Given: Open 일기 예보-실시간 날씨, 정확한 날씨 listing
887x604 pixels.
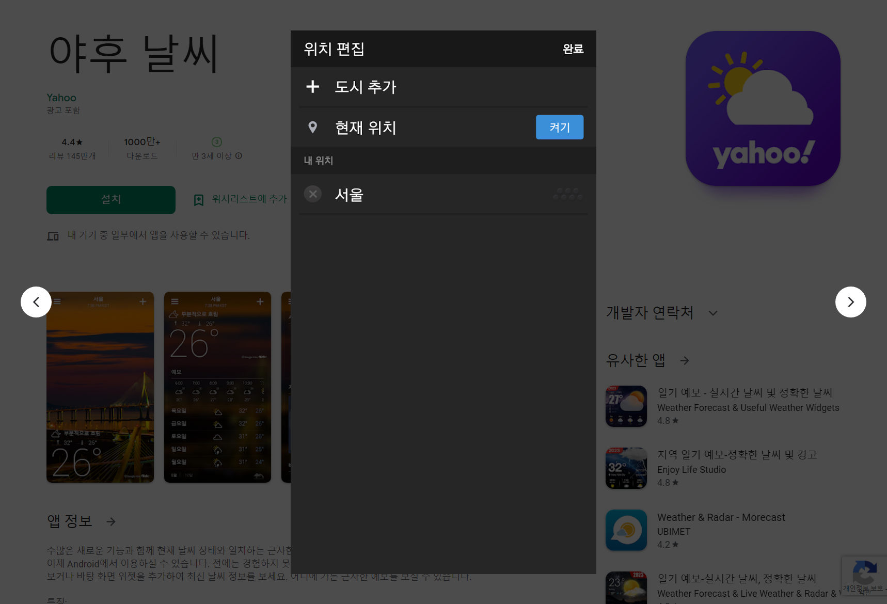Looking at the screenshot, I should point(737,579).
